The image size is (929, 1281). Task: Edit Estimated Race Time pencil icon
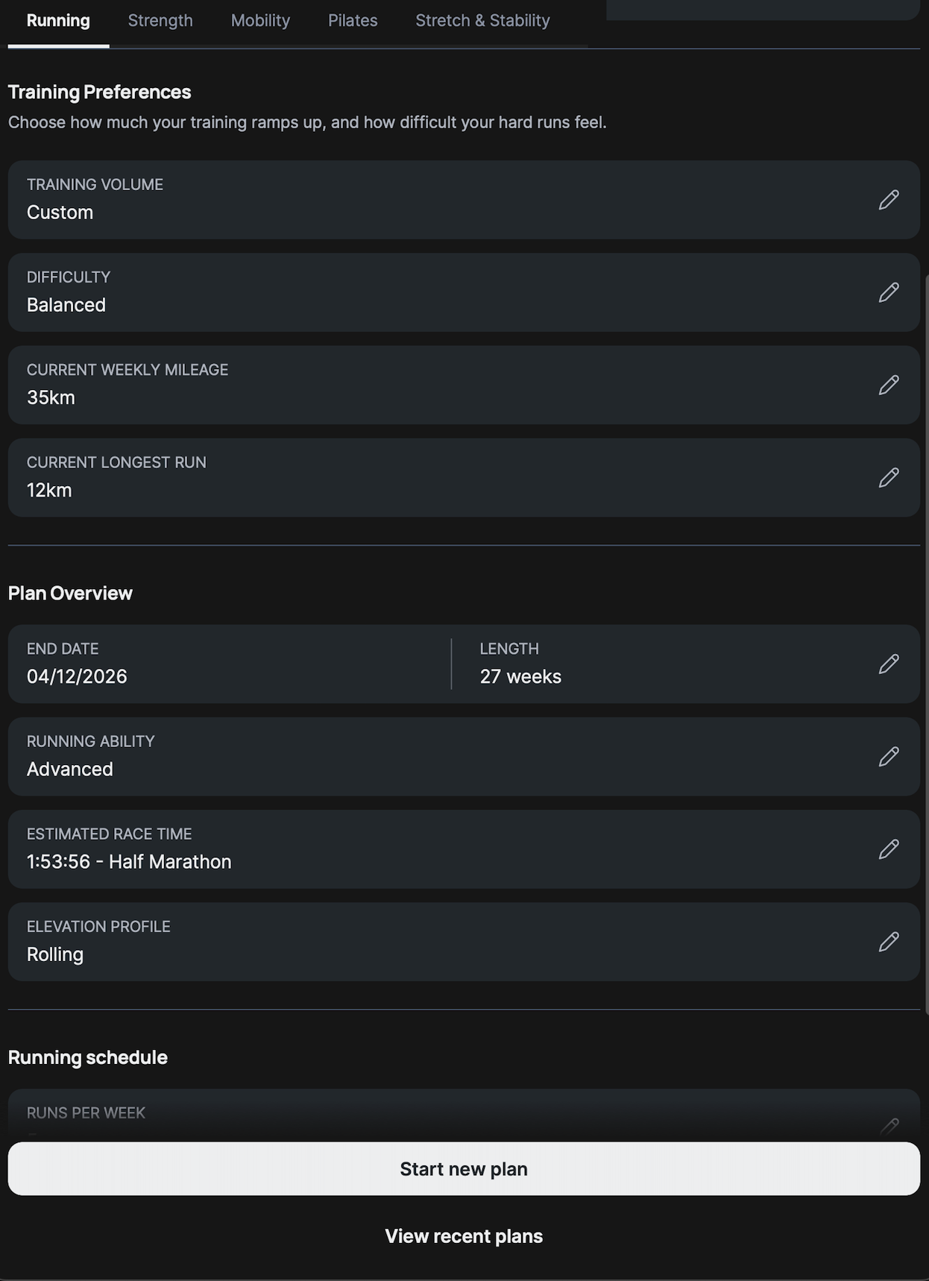(888, 849)
